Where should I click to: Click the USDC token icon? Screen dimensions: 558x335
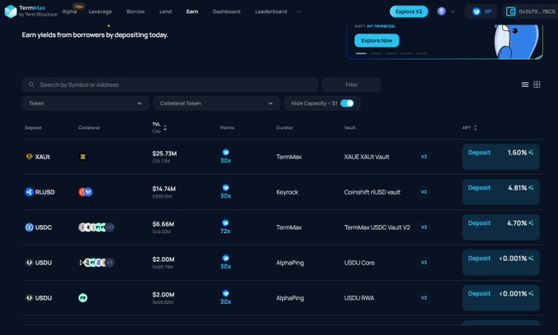click(x=30, y=227)
